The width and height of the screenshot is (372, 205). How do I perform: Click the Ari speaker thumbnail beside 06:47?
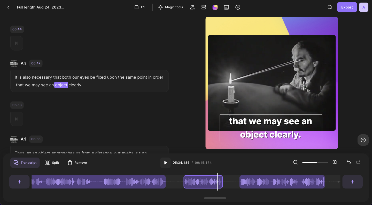point(14,63)
